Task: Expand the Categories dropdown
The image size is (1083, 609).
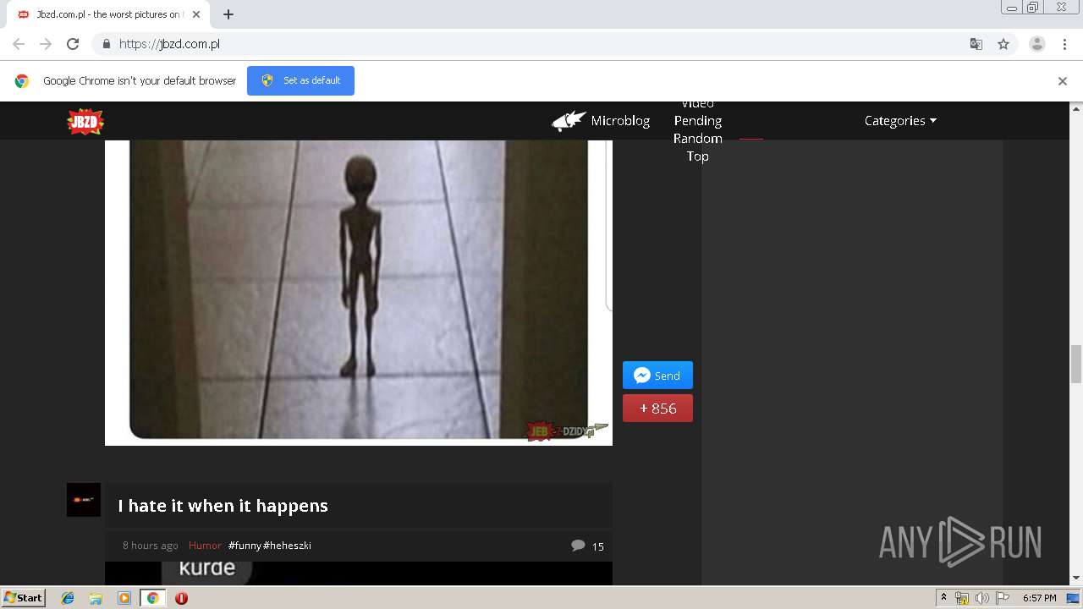Action: pos(900,121)
